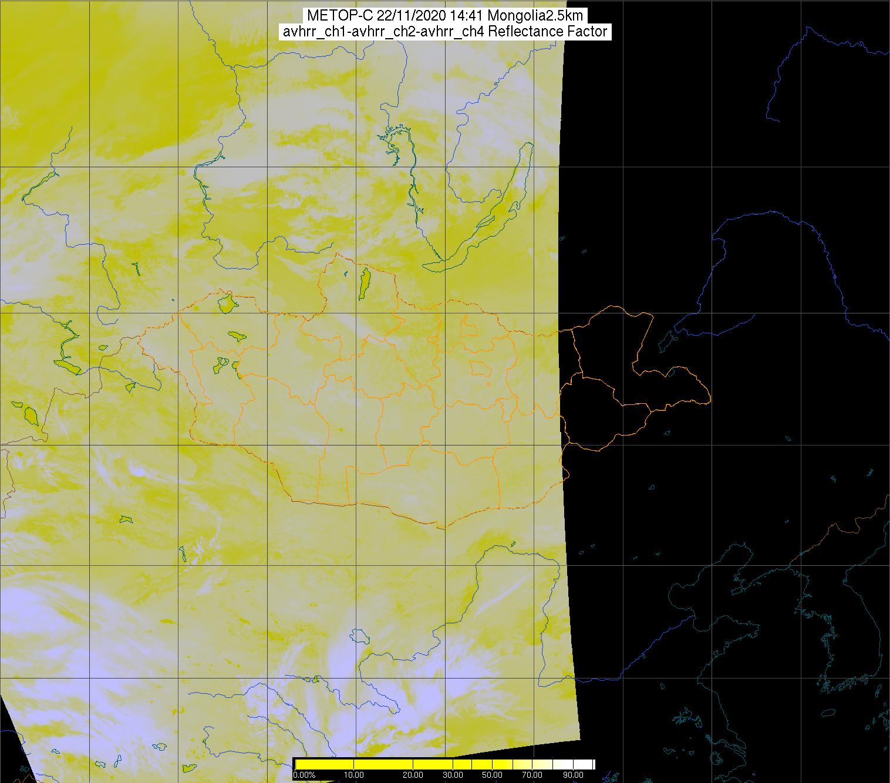Click the white end of the reflectance color bar
This screenshot has height=783, width=890.
tap(584, 764)
